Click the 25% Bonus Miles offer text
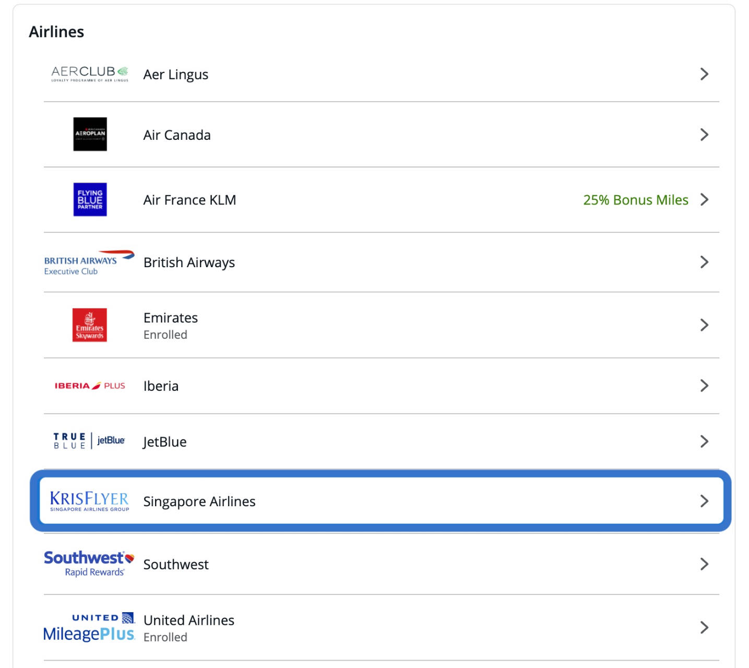The image size is (749, 668). pos(636,200)
